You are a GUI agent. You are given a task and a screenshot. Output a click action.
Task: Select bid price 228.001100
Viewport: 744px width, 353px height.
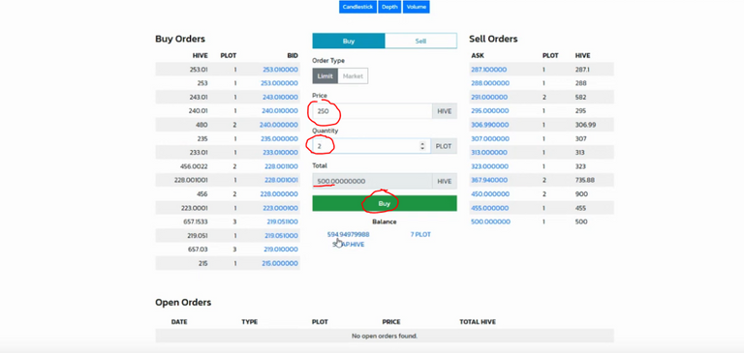coord(281,166)
